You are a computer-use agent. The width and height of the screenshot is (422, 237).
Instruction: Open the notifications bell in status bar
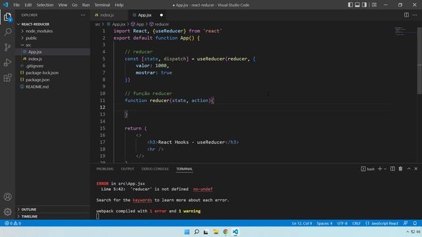click(x=415, y=223)
